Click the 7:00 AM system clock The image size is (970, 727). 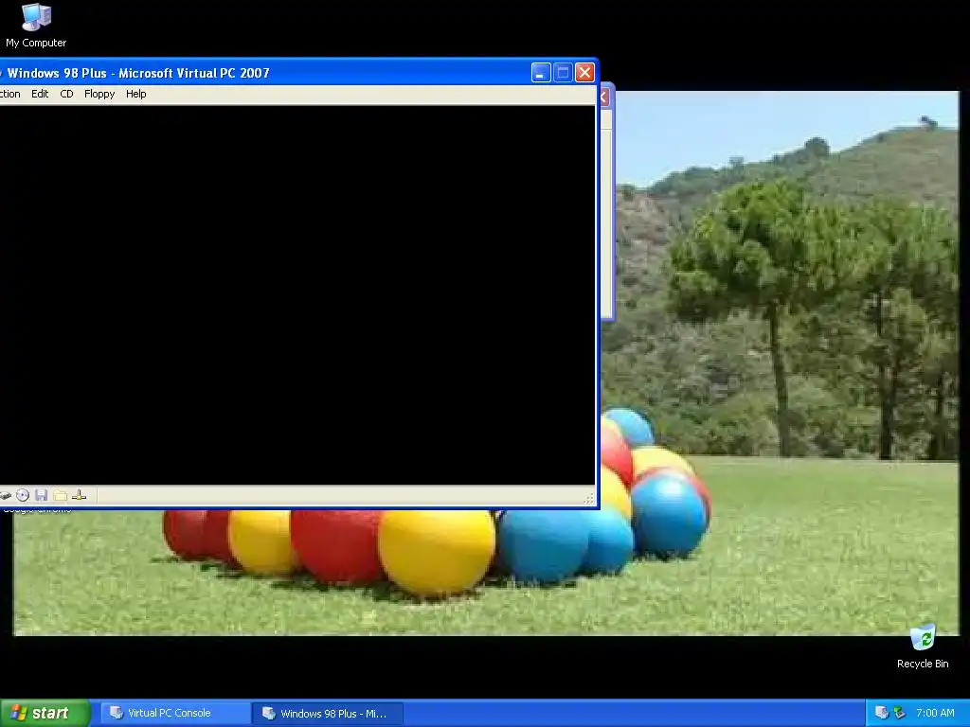935,713
